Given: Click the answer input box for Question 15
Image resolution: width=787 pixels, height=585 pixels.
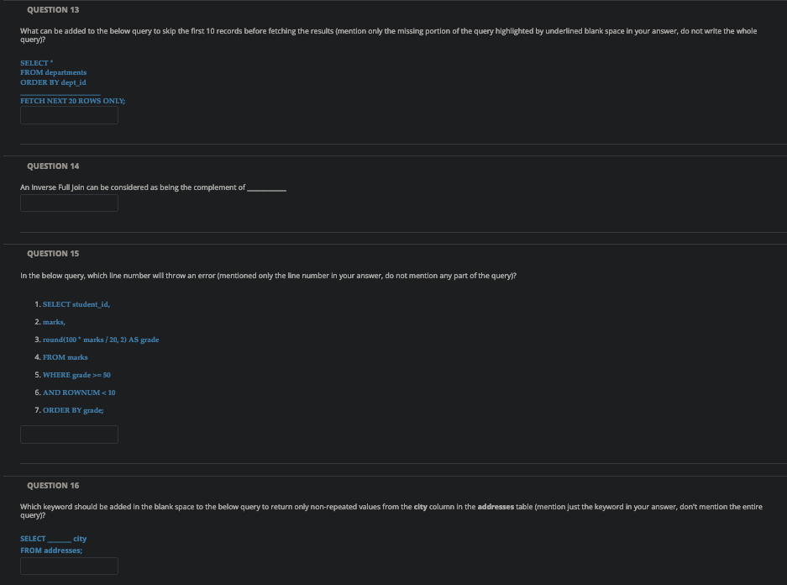Looking at the screenshot, I should click(69, 434).
